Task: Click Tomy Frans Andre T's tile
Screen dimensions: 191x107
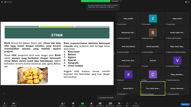Action: pos(128,60)
